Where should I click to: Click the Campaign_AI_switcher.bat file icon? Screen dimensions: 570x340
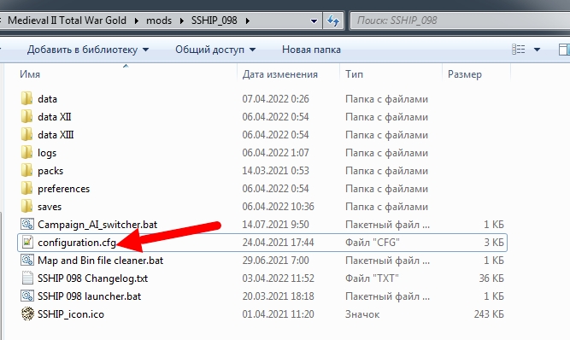(x=27, y=224)
